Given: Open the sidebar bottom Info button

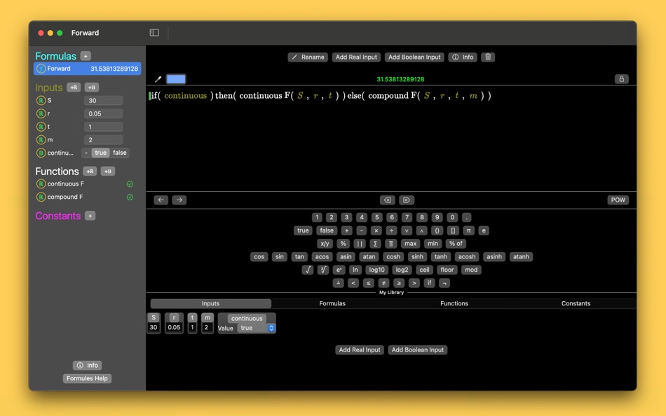Looking at the screenshot, I should (x=88, y=365).
